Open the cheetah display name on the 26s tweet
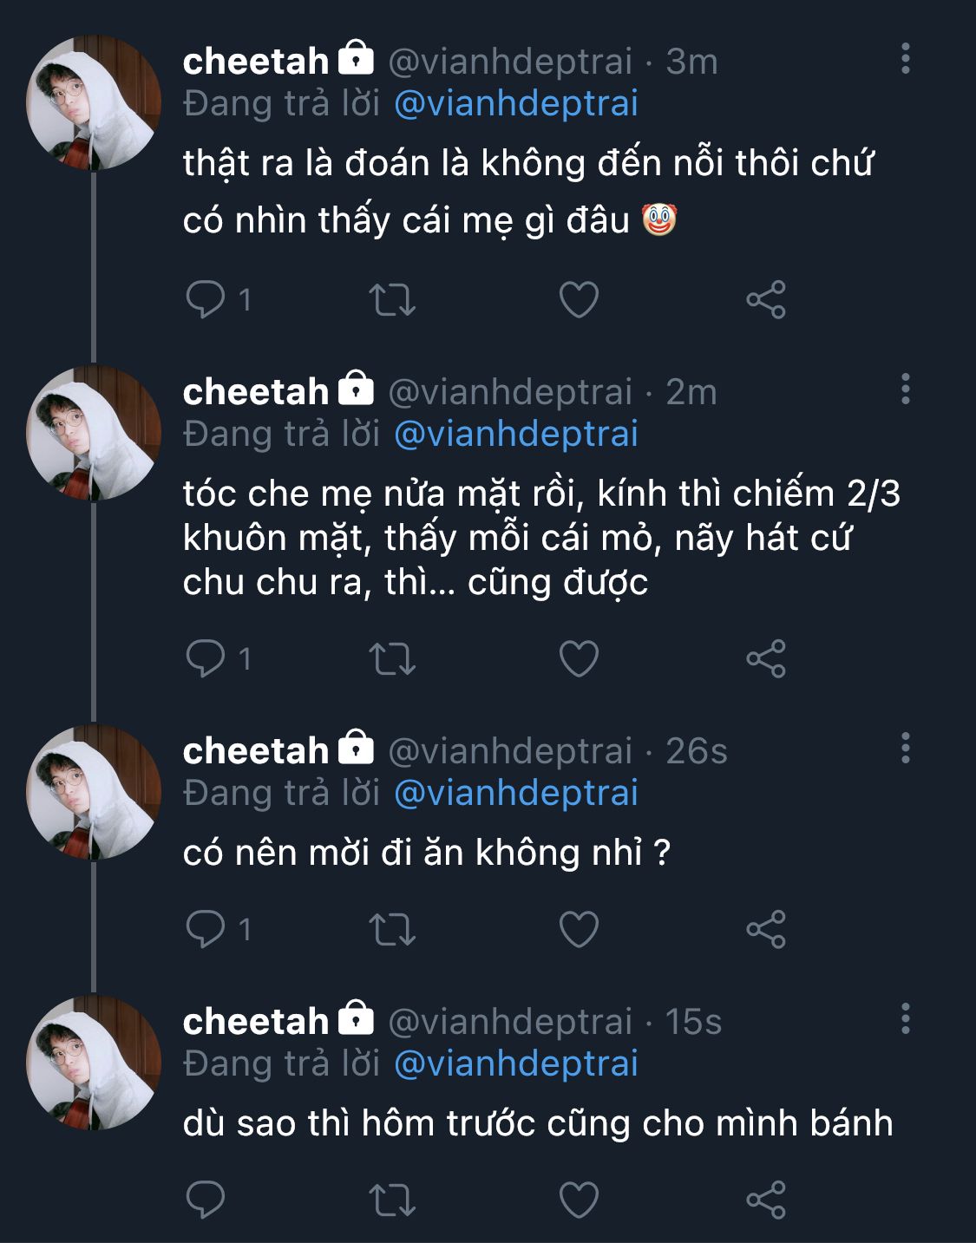 [256, 751]
